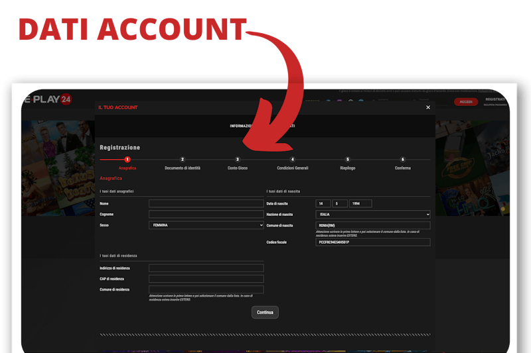Screen dimensions: 531x353
Task: Click the birth year field
Action: click(360, 204)
